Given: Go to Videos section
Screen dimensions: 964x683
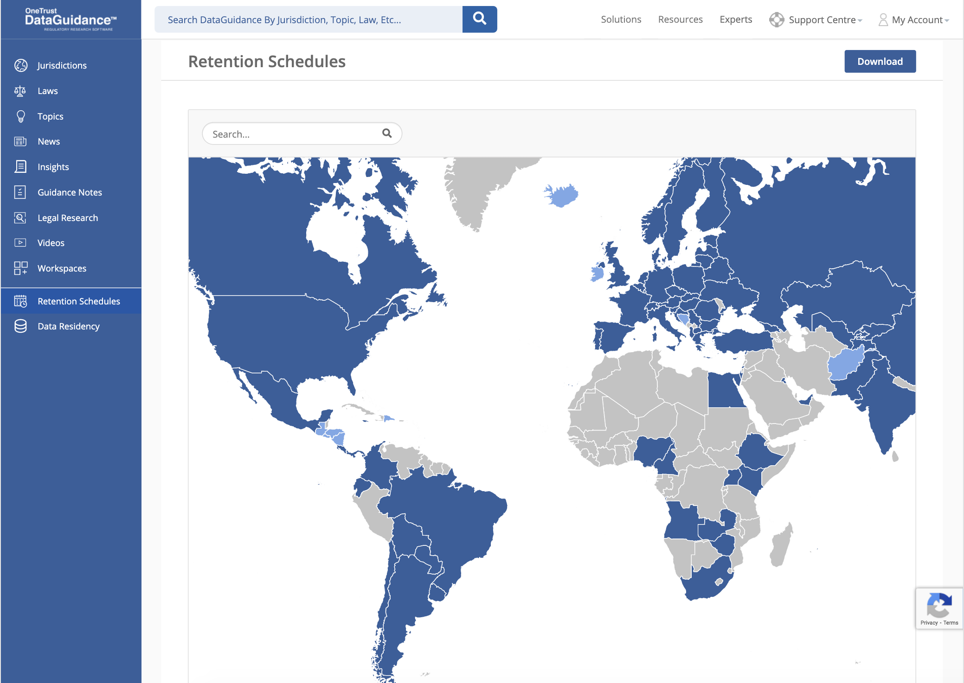Looking at the screenshot, I should pos(71,243).
